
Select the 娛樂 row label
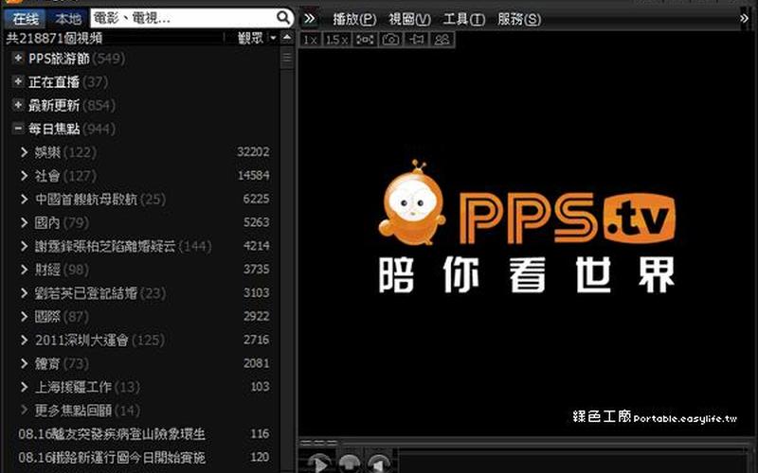point(47,152)
